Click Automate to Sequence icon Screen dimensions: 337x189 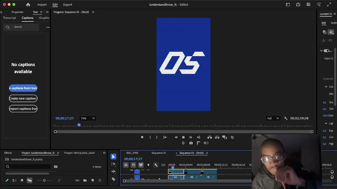77,180
